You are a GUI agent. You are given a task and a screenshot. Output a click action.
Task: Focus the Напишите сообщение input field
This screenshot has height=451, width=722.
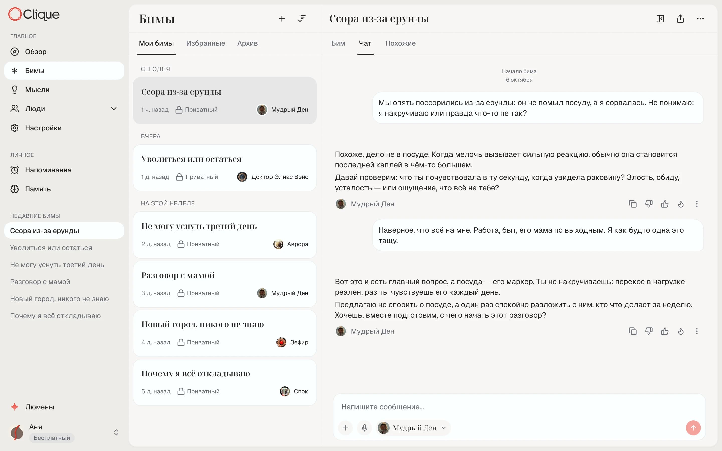[519, 407]
